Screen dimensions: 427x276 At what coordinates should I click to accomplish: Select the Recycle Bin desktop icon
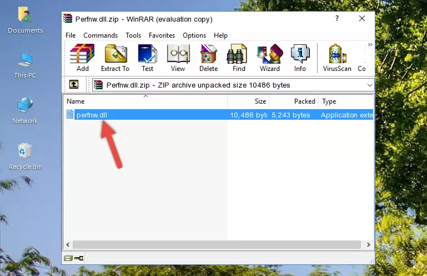point(26,157)
